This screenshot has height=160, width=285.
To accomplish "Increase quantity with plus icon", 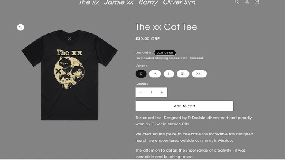I will 162,93.
